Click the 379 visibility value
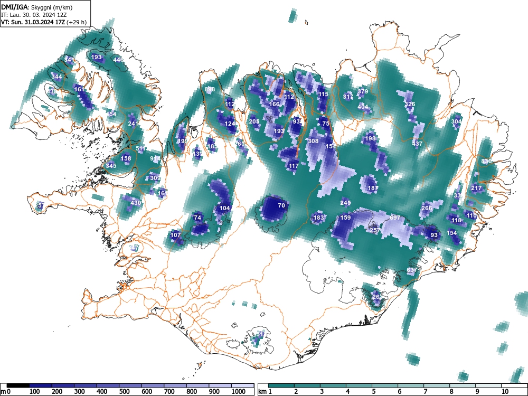The width and height of the screenshot is (528, 396). pos(363,91)
